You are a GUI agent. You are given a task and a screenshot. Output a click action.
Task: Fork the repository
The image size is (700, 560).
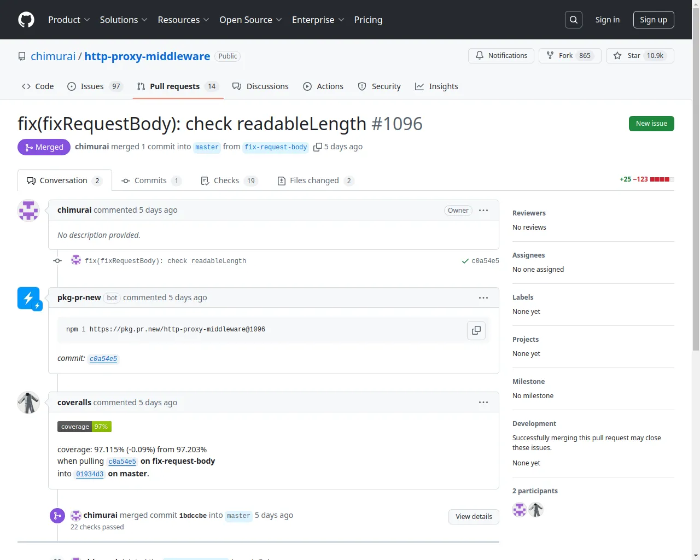click(x=570, y=56)
